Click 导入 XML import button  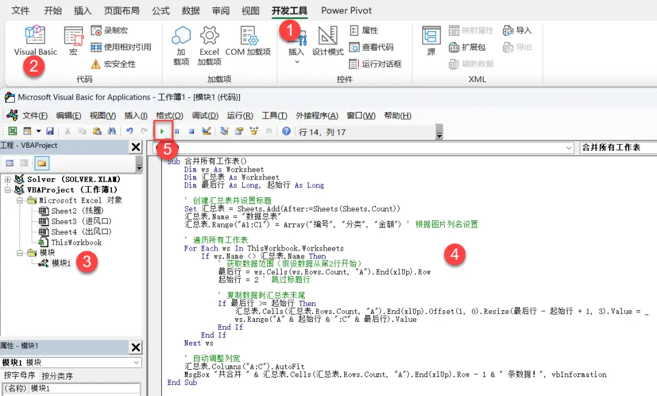517,30
